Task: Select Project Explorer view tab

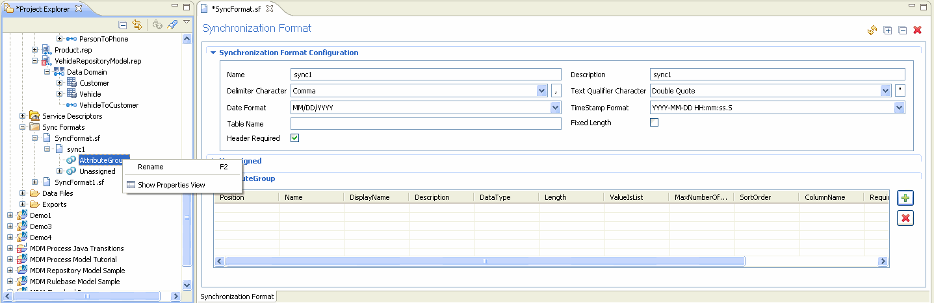Action: [x=43, y=8]
